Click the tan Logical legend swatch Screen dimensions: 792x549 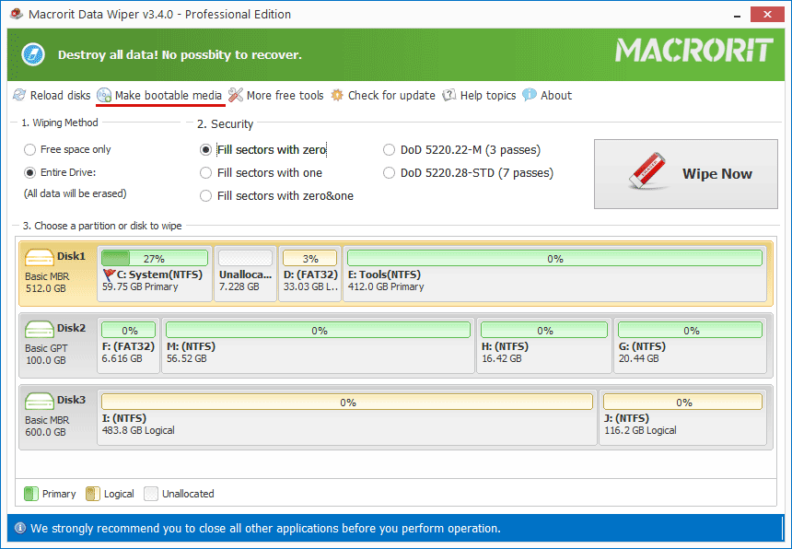pyautogui.click(x=93, y=494)
